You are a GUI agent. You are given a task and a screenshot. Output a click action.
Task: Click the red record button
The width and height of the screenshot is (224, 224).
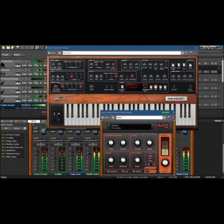(44, 114)
